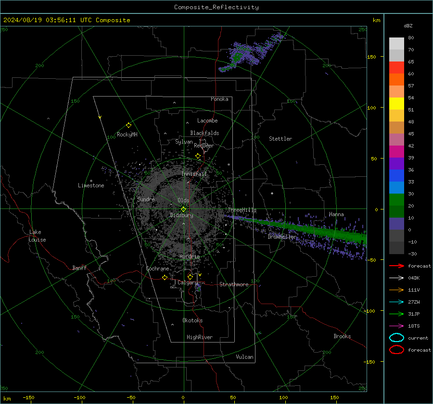Select the yellow 51-54 dBZ color band
This screenshot has height=404, width=433.
click(x=396, y=104)
